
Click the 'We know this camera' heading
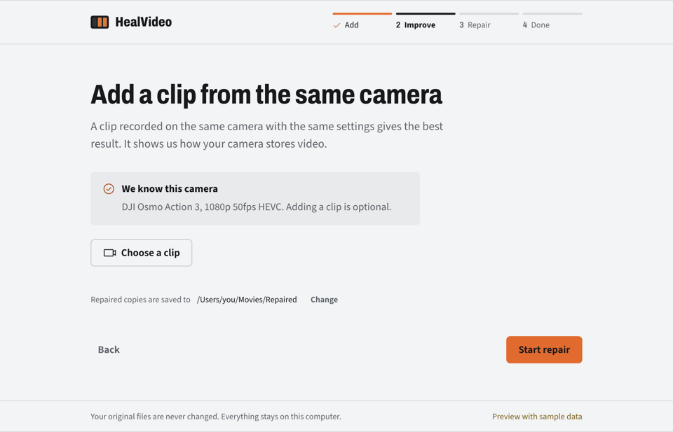(170, 189)
